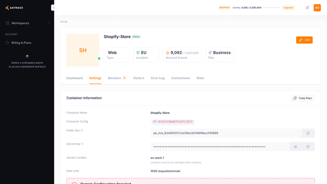
Task: Click the Account Events chart icon
Action: pyautogui.click(x=167, y=53)
